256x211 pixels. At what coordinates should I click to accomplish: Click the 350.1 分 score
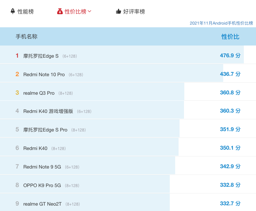point(230,148)
